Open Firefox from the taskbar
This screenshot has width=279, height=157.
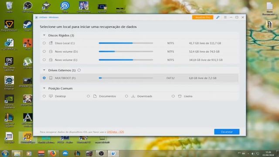(53, 154)
